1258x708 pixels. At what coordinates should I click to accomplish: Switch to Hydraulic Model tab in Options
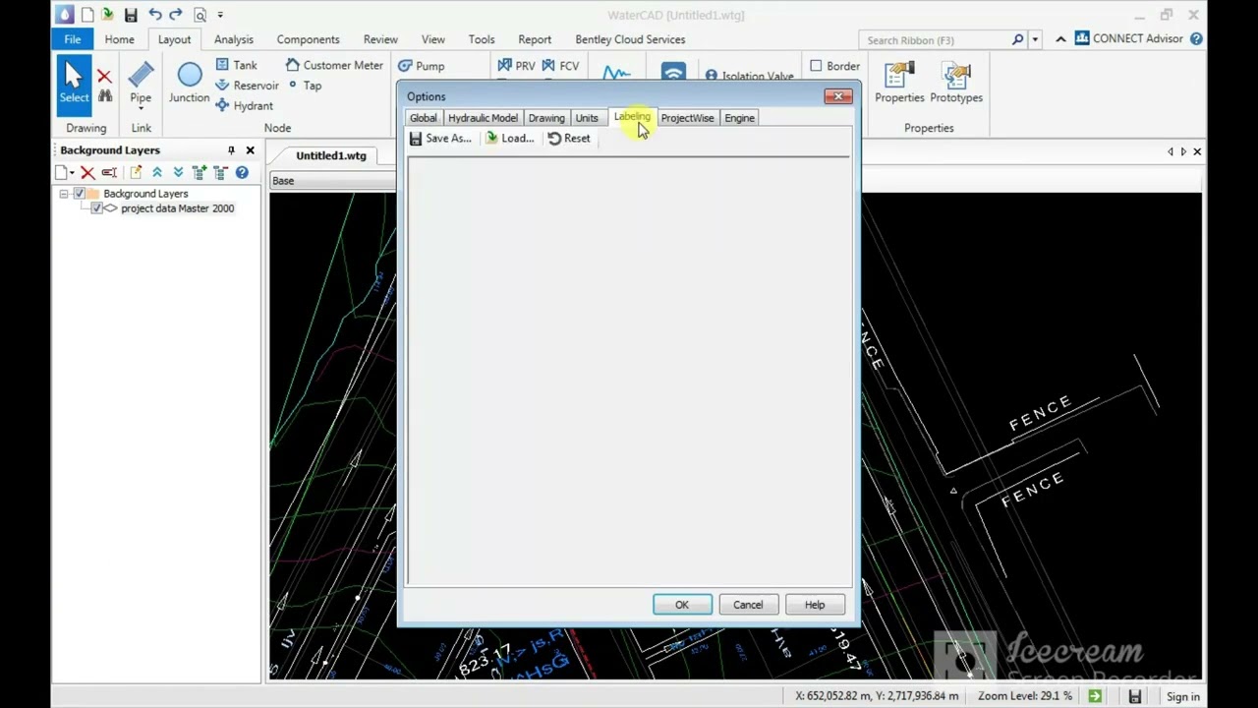tap(483, 118)
